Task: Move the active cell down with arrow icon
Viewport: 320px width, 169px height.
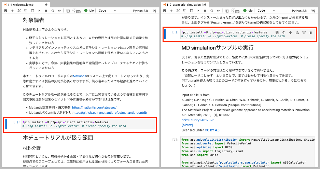Action: pyautogui.click(x=290, y=32)
